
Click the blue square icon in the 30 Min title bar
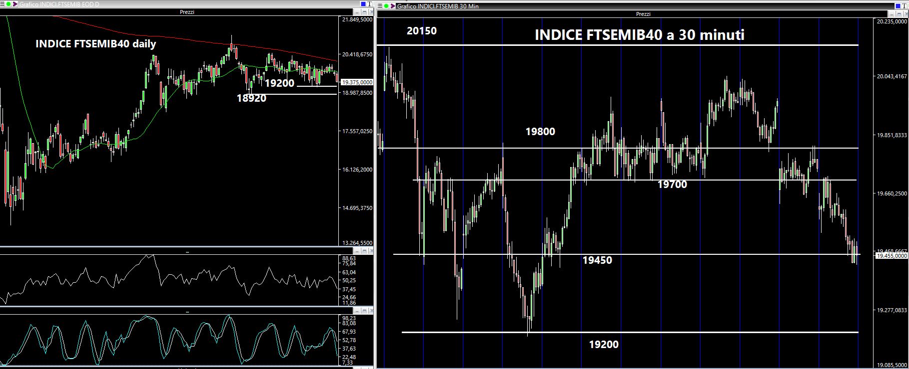coord(898,6)
